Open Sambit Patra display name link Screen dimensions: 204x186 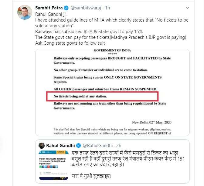tap(49, 8)
